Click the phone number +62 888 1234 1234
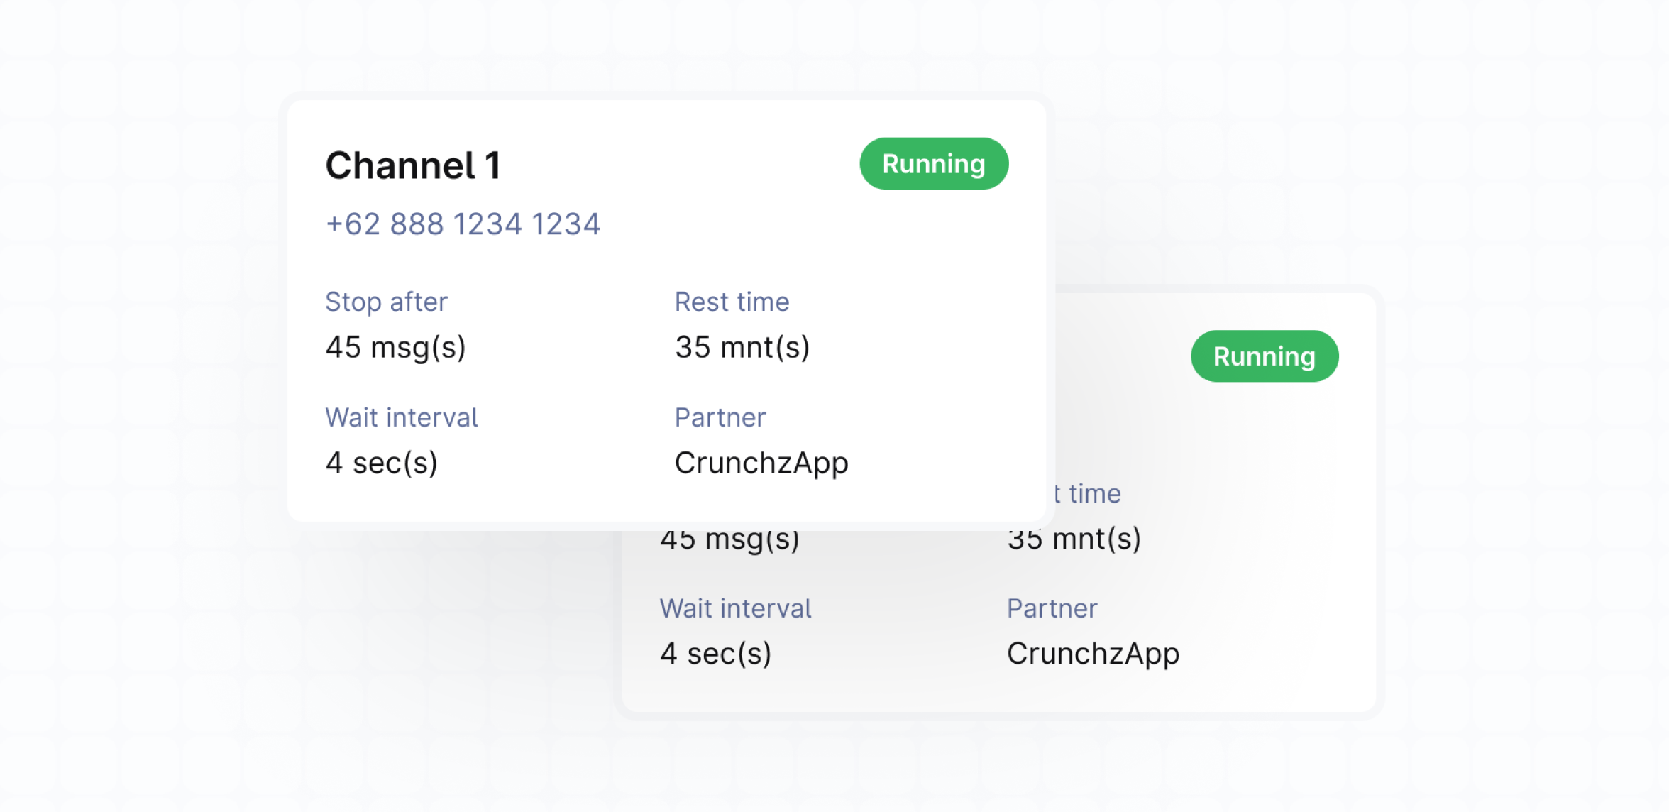Screen dimensions: 1669x812 click(463, 224)
